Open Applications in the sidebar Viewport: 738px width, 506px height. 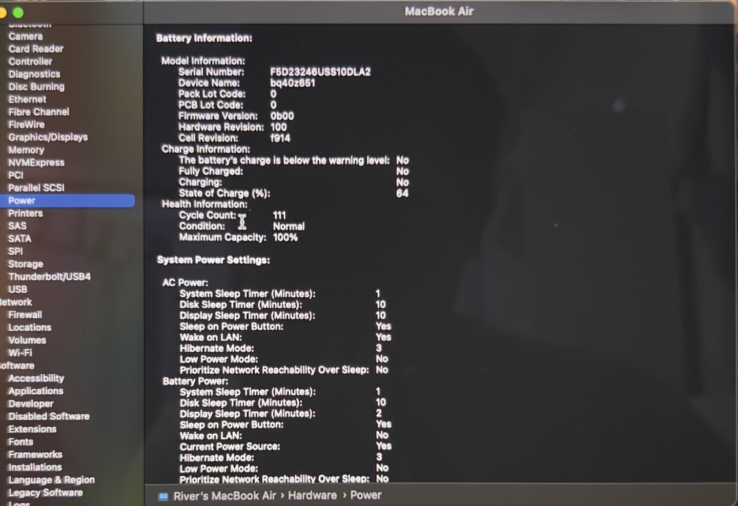tap(36, 391)
